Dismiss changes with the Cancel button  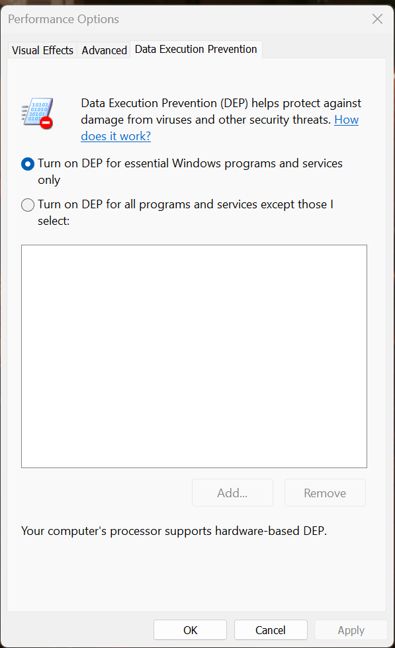pos(271,630)
